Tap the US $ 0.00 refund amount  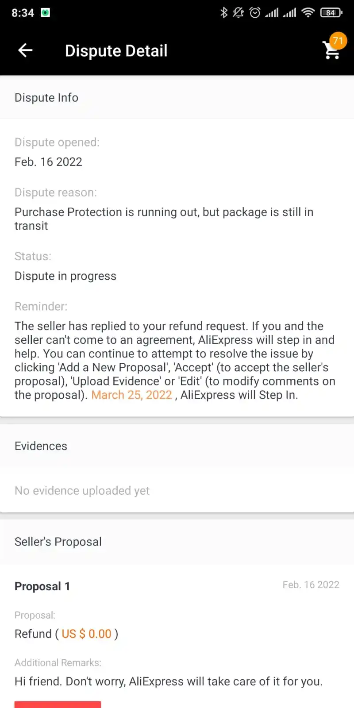(x=87, y=634)
